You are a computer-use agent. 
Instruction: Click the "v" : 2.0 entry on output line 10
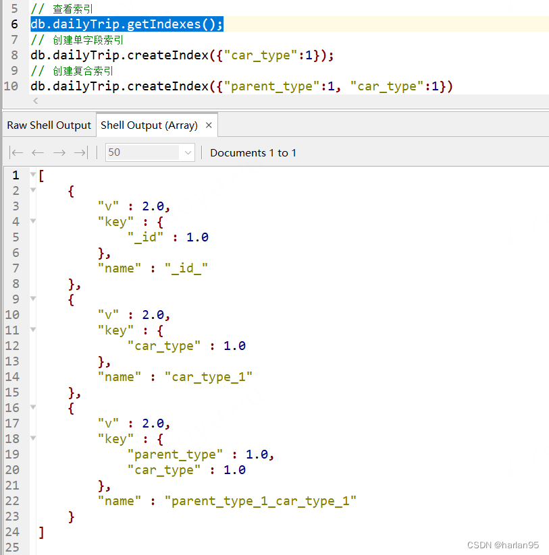coord(134,315)
